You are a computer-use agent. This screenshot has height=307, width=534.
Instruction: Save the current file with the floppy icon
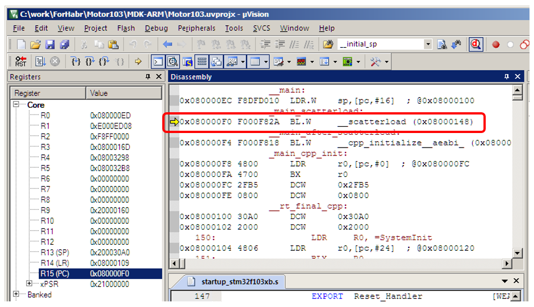pos(50,44)
